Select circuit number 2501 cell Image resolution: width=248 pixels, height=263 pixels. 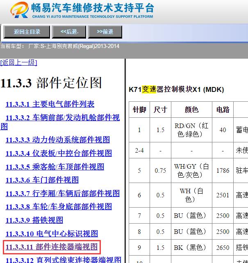223,195
